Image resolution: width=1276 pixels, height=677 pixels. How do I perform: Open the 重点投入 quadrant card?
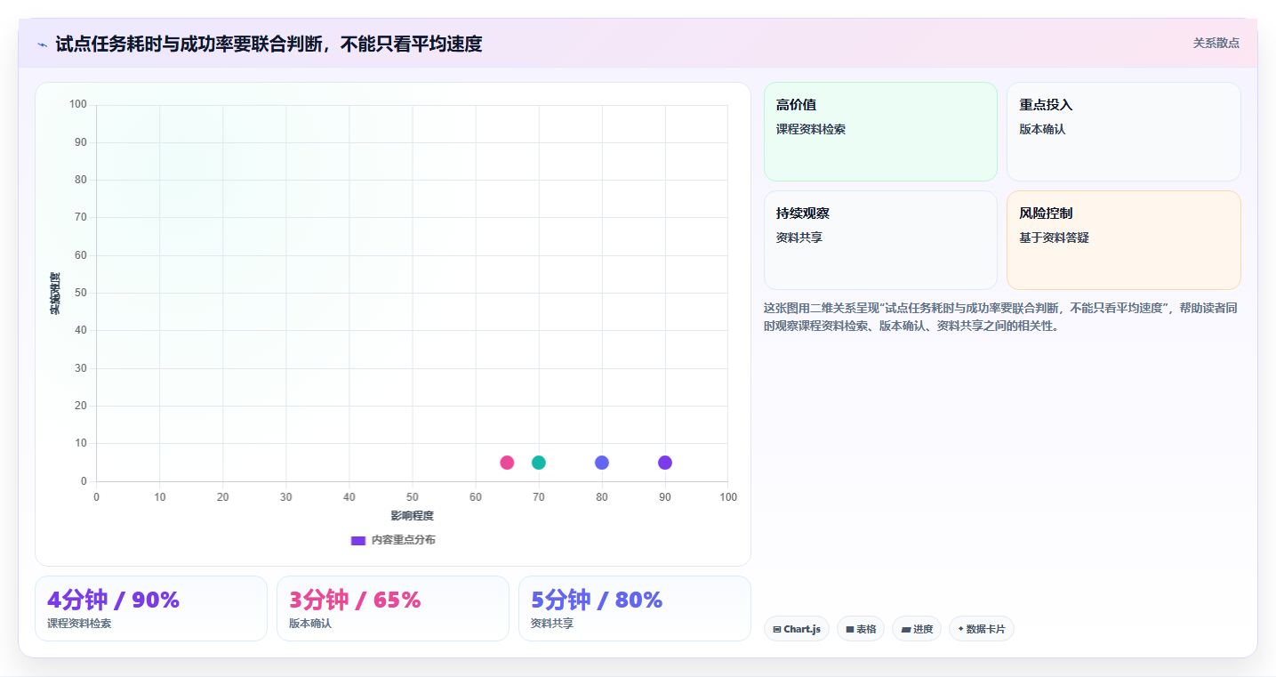tap(1124, 132)
